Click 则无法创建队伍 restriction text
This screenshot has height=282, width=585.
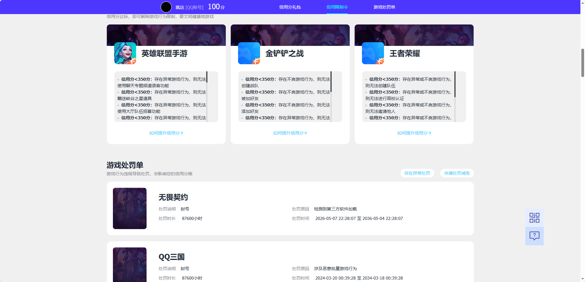pos(380,86)
